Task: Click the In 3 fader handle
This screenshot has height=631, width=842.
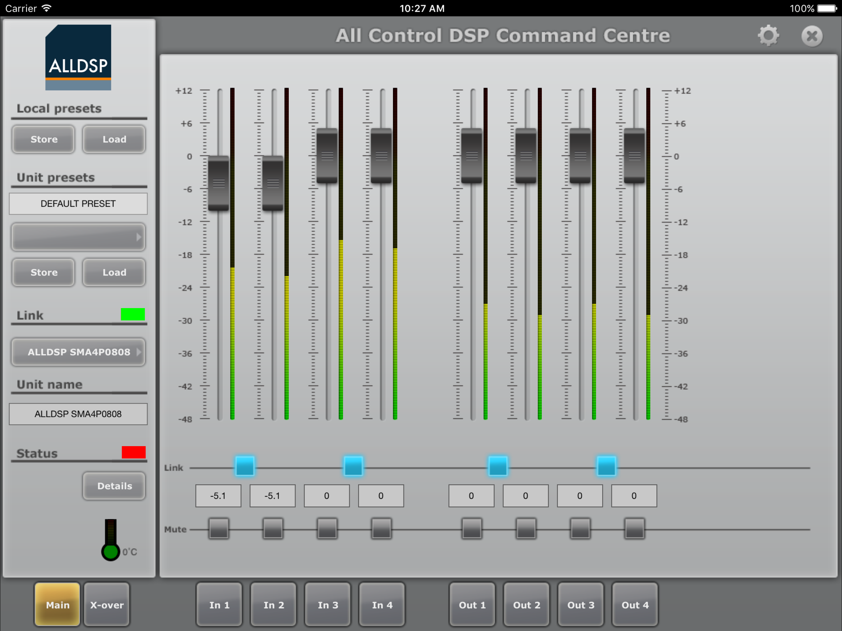Action: coord(327,156)
